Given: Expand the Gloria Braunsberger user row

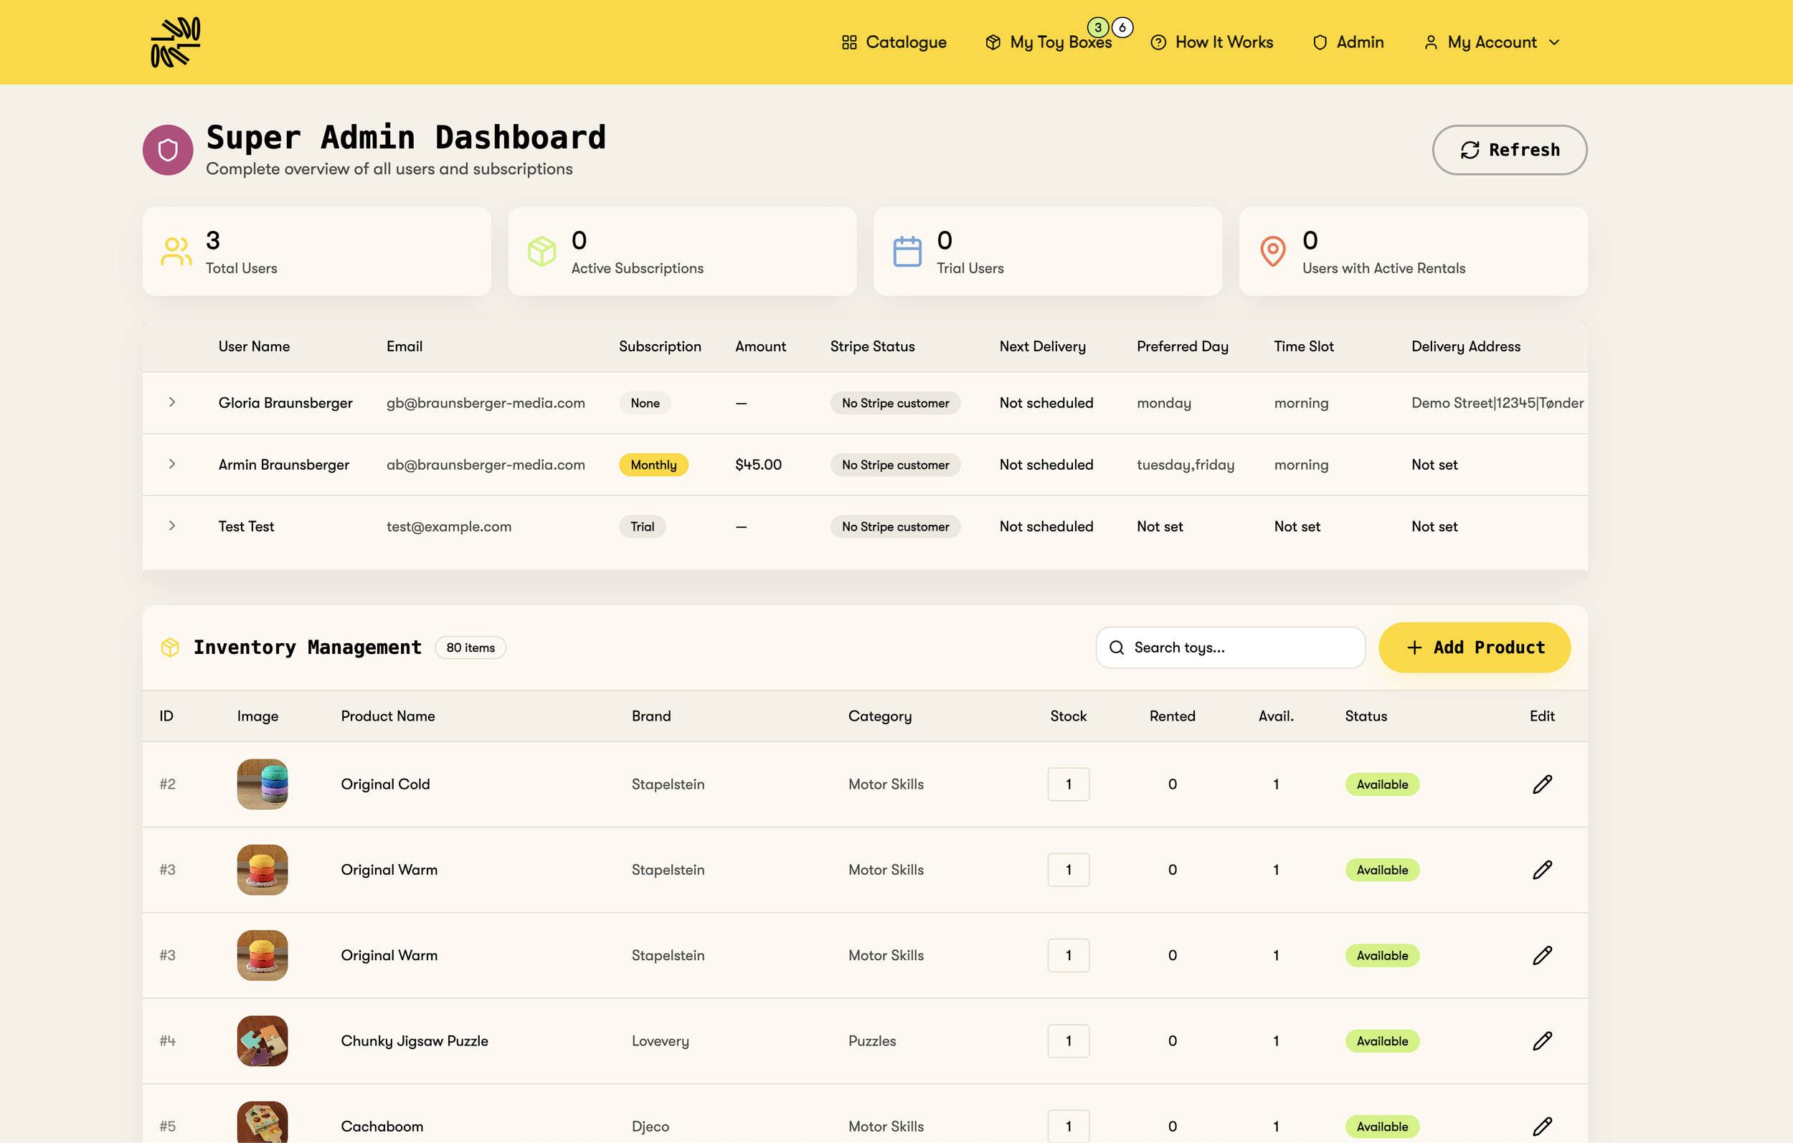Looking at the screenshot, I should pos(172,402).
